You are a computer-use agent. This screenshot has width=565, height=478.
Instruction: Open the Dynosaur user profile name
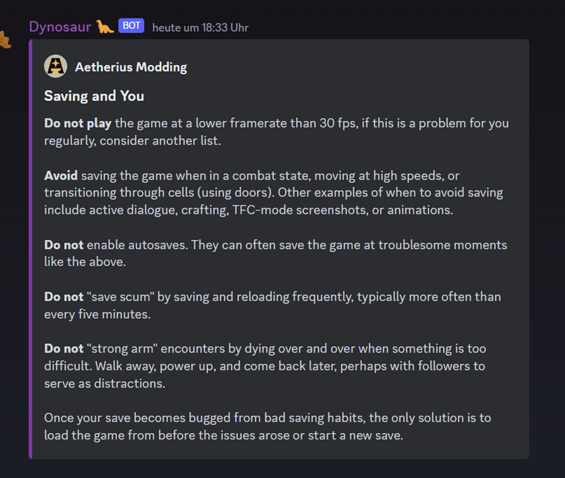point(60,26)
